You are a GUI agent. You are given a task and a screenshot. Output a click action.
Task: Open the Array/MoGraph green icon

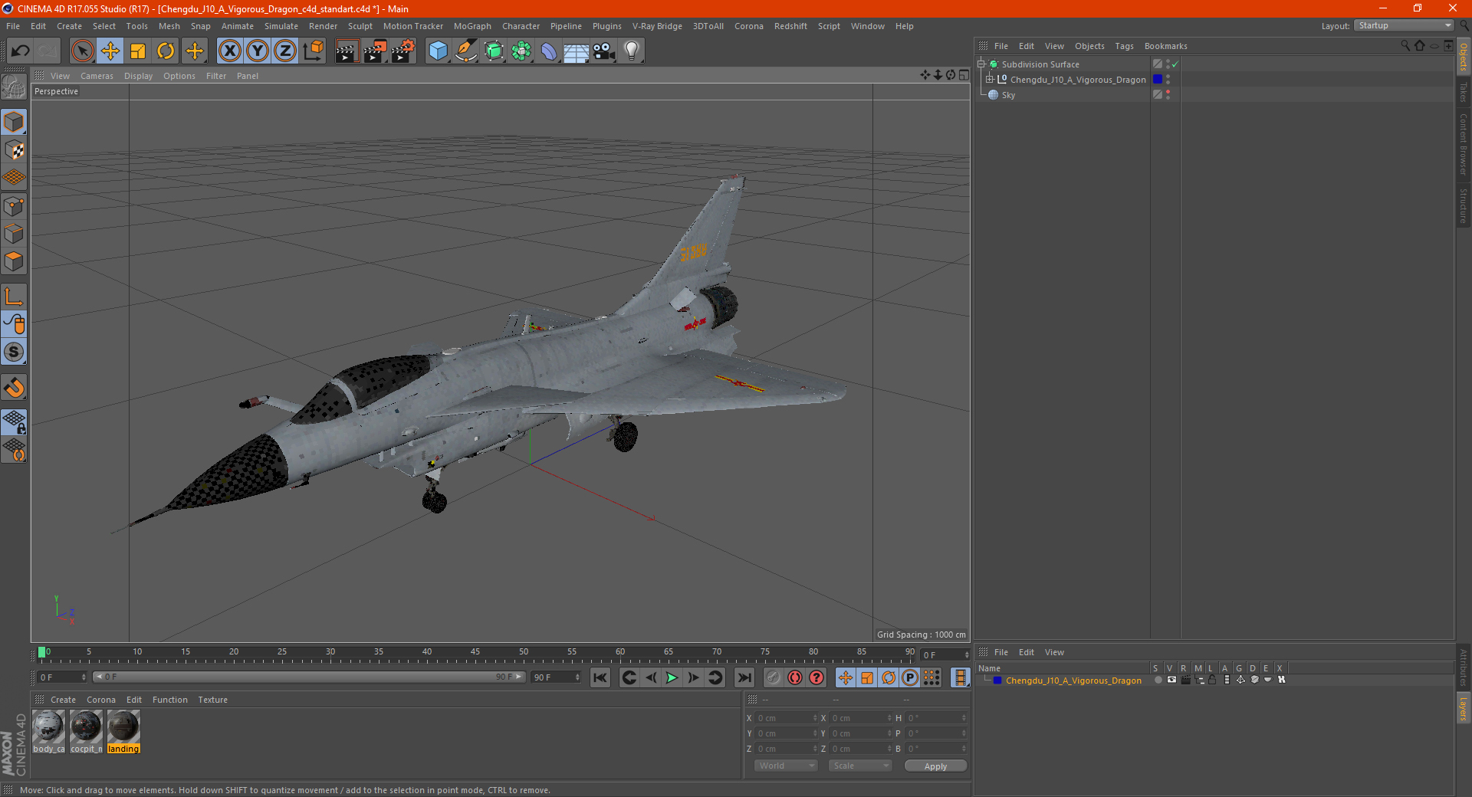(x=521, y=51)
